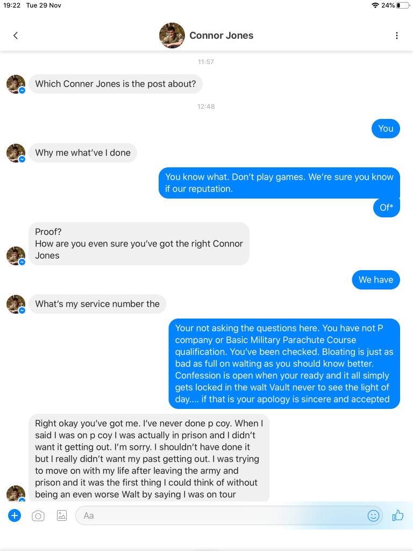Open the photo gallery icon

point(62,515)
